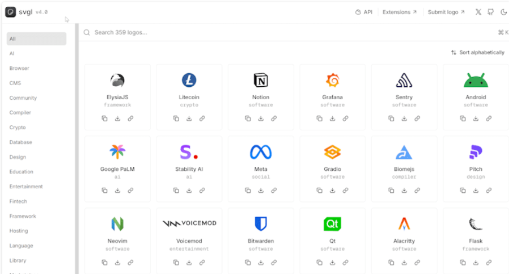The height and width of the screenshot is (274, 509).
Task: Open the API link
Action: click(364, 12)
